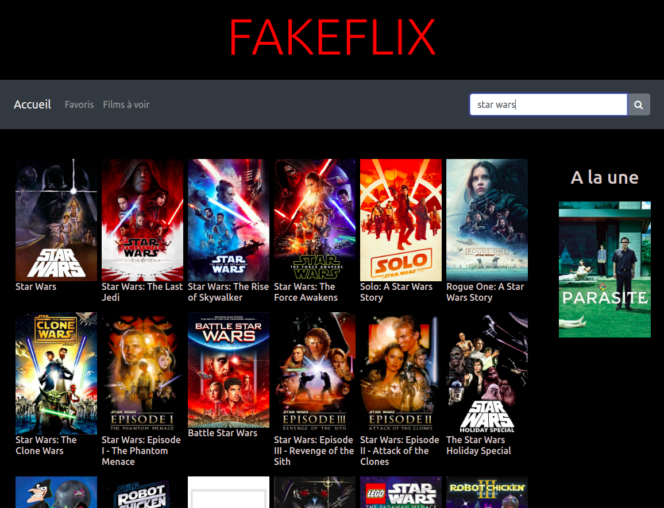
Task: Click the magnifying glass search button
Action: coord(638,105)
